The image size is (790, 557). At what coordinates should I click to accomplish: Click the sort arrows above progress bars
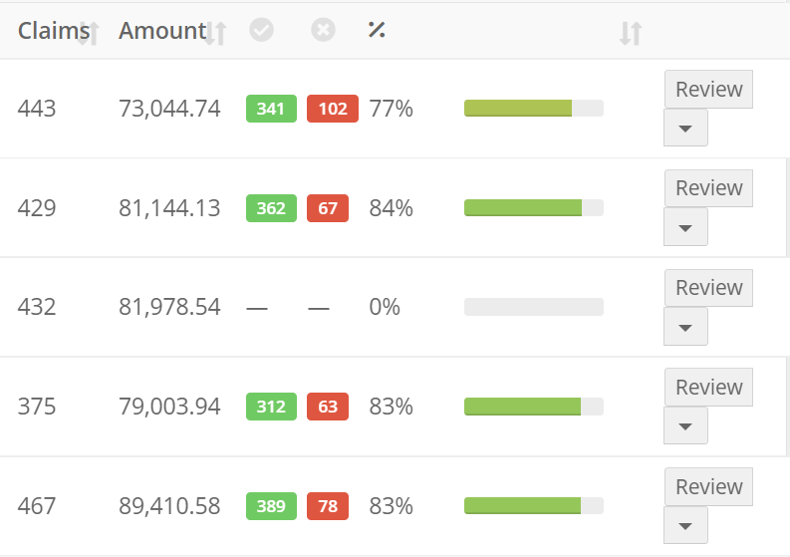pos(631,33)
